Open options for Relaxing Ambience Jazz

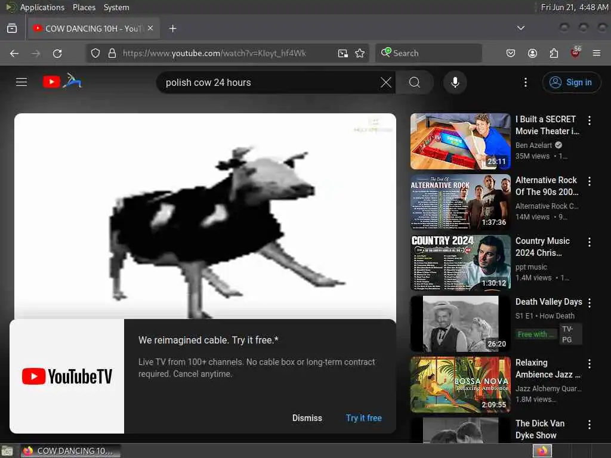coord(589,363)
